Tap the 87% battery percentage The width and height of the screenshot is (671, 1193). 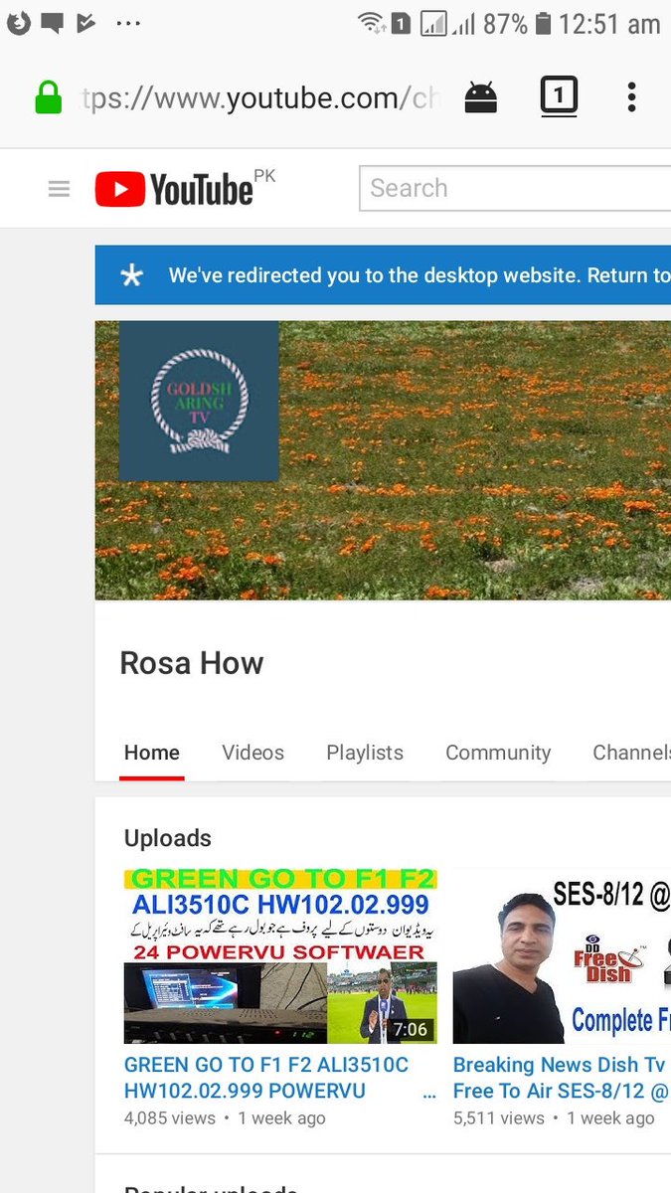(x=505, y=24)
